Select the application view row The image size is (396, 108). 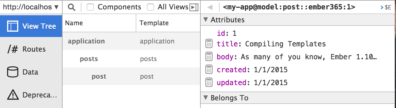click(131, 41)
